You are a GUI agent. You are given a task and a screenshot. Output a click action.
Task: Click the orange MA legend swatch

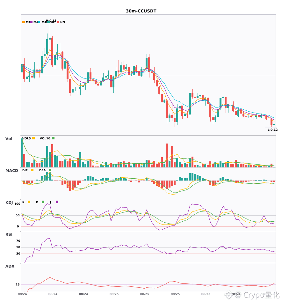point(24,22)
